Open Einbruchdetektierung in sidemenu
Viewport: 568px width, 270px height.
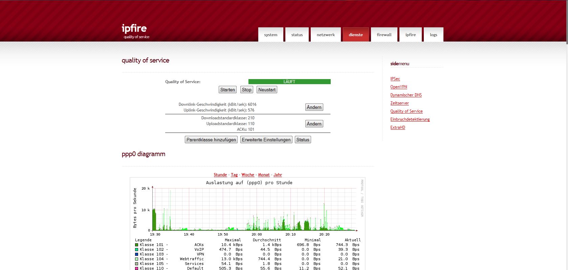point(410,119)
